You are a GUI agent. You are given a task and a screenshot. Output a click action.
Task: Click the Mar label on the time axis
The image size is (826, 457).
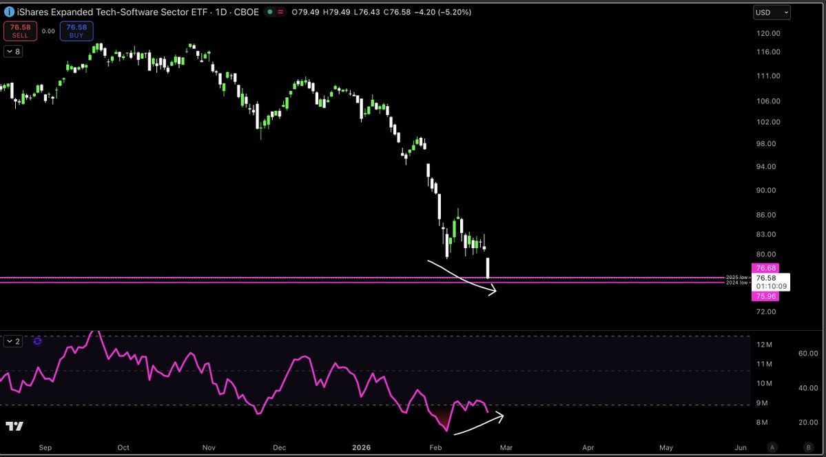(x=506, y=447)
